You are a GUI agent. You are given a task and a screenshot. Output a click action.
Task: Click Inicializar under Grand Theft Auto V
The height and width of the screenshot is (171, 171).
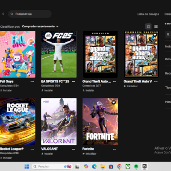131,86
